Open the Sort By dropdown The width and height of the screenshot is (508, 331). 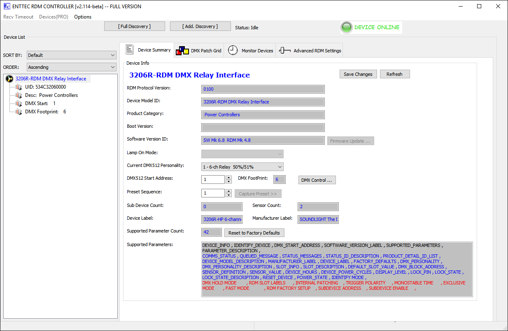tap(72, 55)
